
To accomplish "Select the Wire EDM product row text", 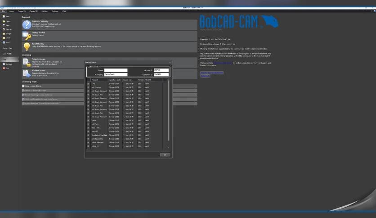I will 95,128.
